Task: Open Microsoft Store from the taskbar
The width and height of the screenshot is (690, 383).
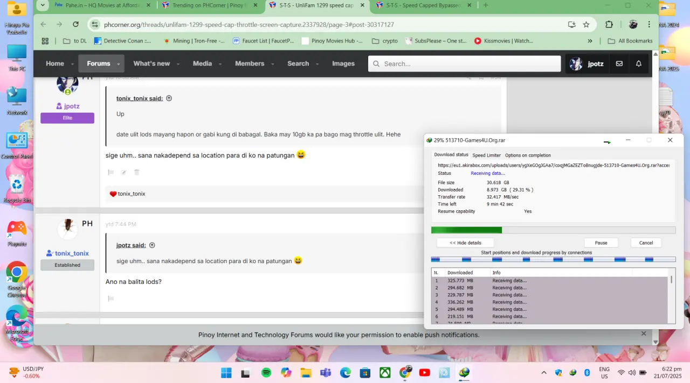Action: pos(365,372)
